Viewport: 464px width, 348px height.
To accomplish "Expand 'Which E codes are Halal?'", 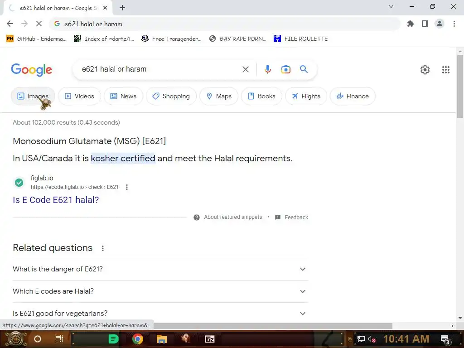I will click(x=160, y=291).
